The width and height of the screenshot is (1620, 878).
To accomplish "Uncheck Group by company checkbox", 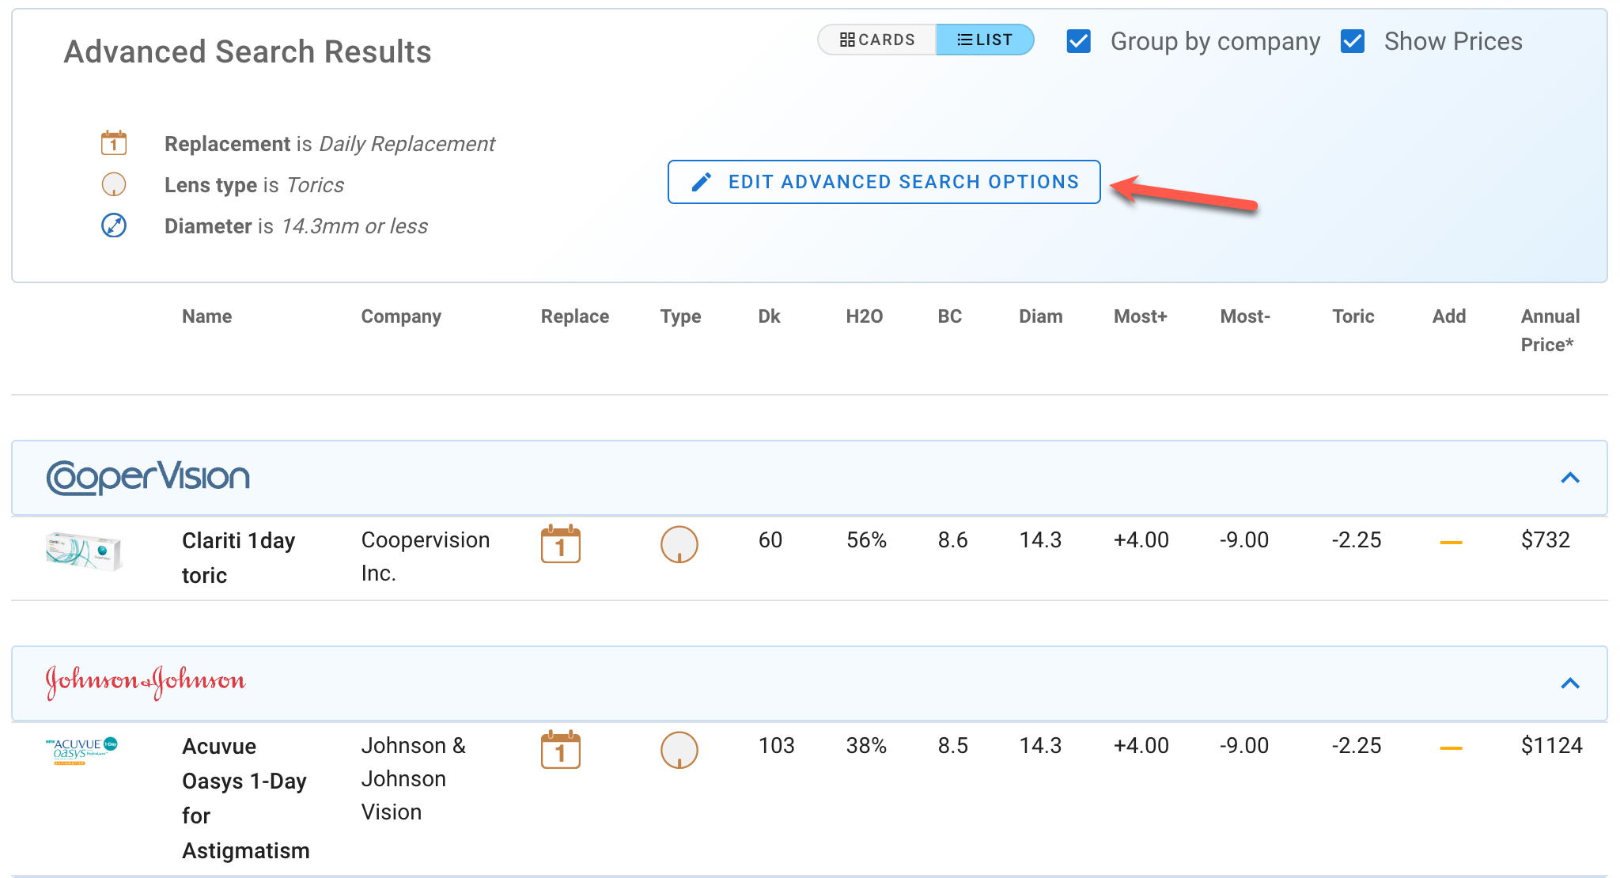I will 1079,41.
